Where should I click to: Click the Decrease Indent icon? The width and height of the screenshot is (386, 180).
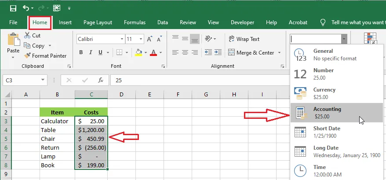208,52
